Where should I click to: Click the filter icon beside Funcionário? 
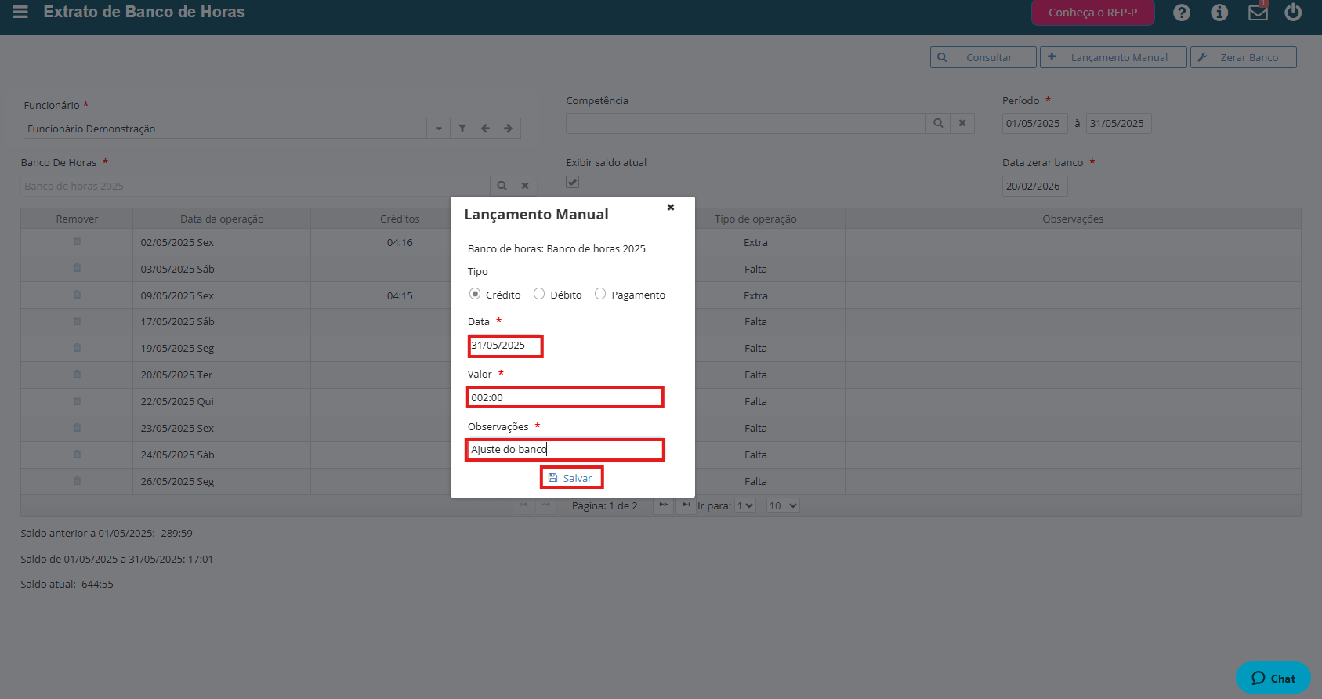pyautogui.click(x=462, y=129)
